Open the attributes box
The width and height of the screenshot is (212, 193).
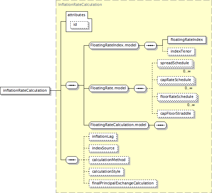[77, 15]
